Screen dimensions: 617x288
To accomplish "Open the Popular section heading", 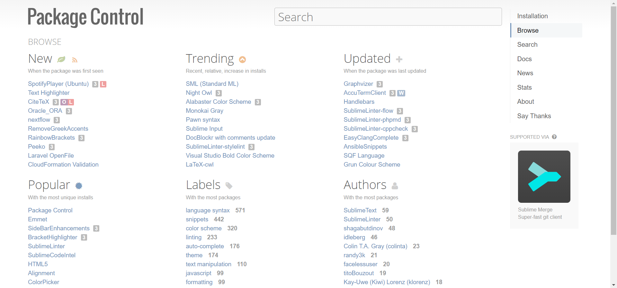I will [49, 185].
